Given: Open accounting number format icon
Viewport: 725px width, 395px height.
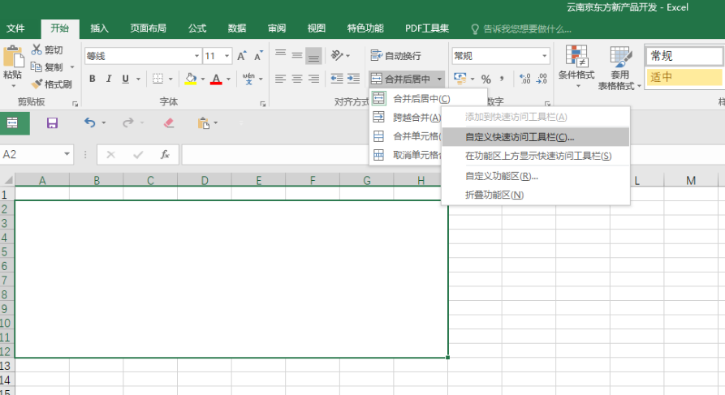Looking at the screenshot, I should click(x=460, y=79).
